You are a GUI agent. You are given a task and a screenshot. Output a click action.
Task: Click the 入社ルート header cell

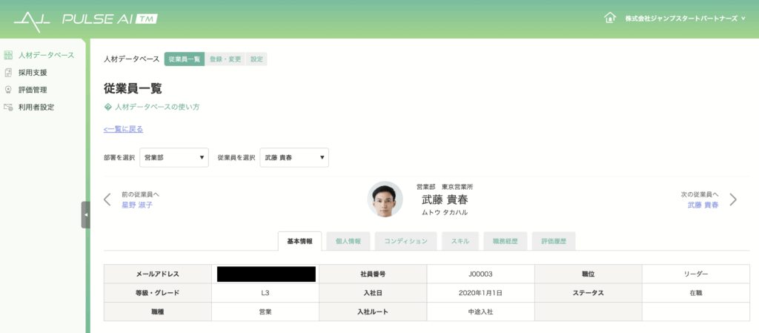point(373,311)
